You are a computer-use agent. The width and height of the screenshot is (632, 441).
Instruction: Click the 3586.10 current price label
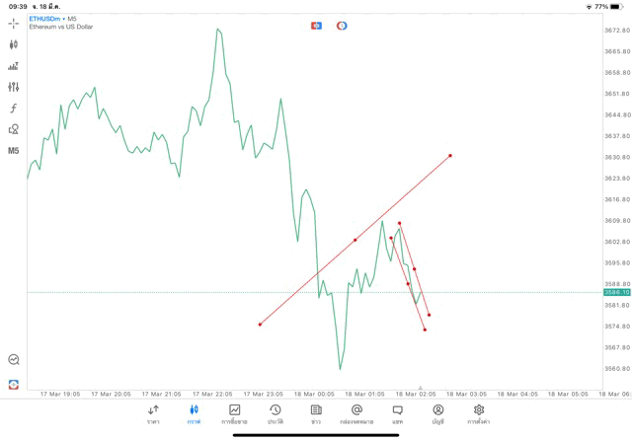616,292
